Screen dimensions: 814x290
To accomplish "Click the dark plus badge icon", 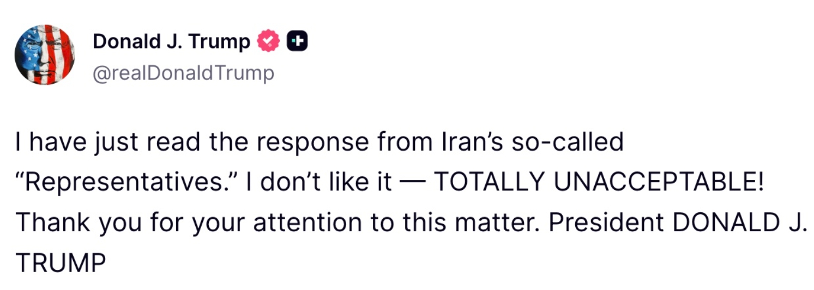I will click(x=298, y=41).
